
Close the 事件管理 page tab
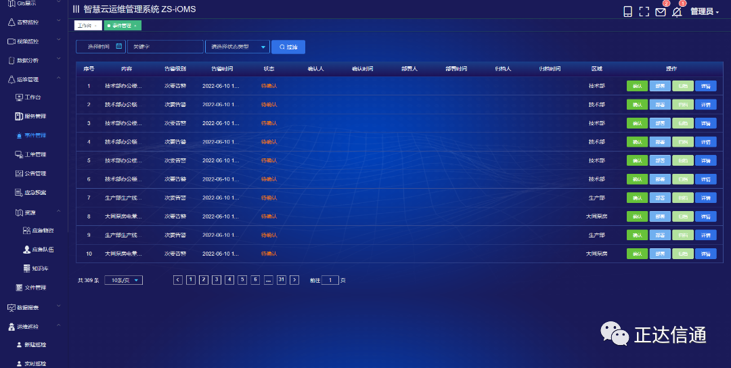coord(135,26)
